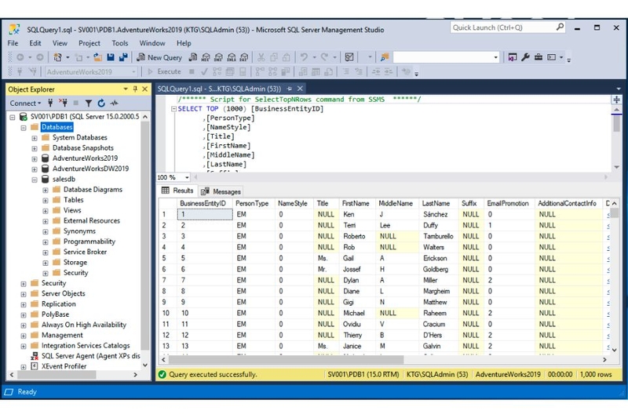Click the Connect Object Explorer plug icon

point(50,104)
